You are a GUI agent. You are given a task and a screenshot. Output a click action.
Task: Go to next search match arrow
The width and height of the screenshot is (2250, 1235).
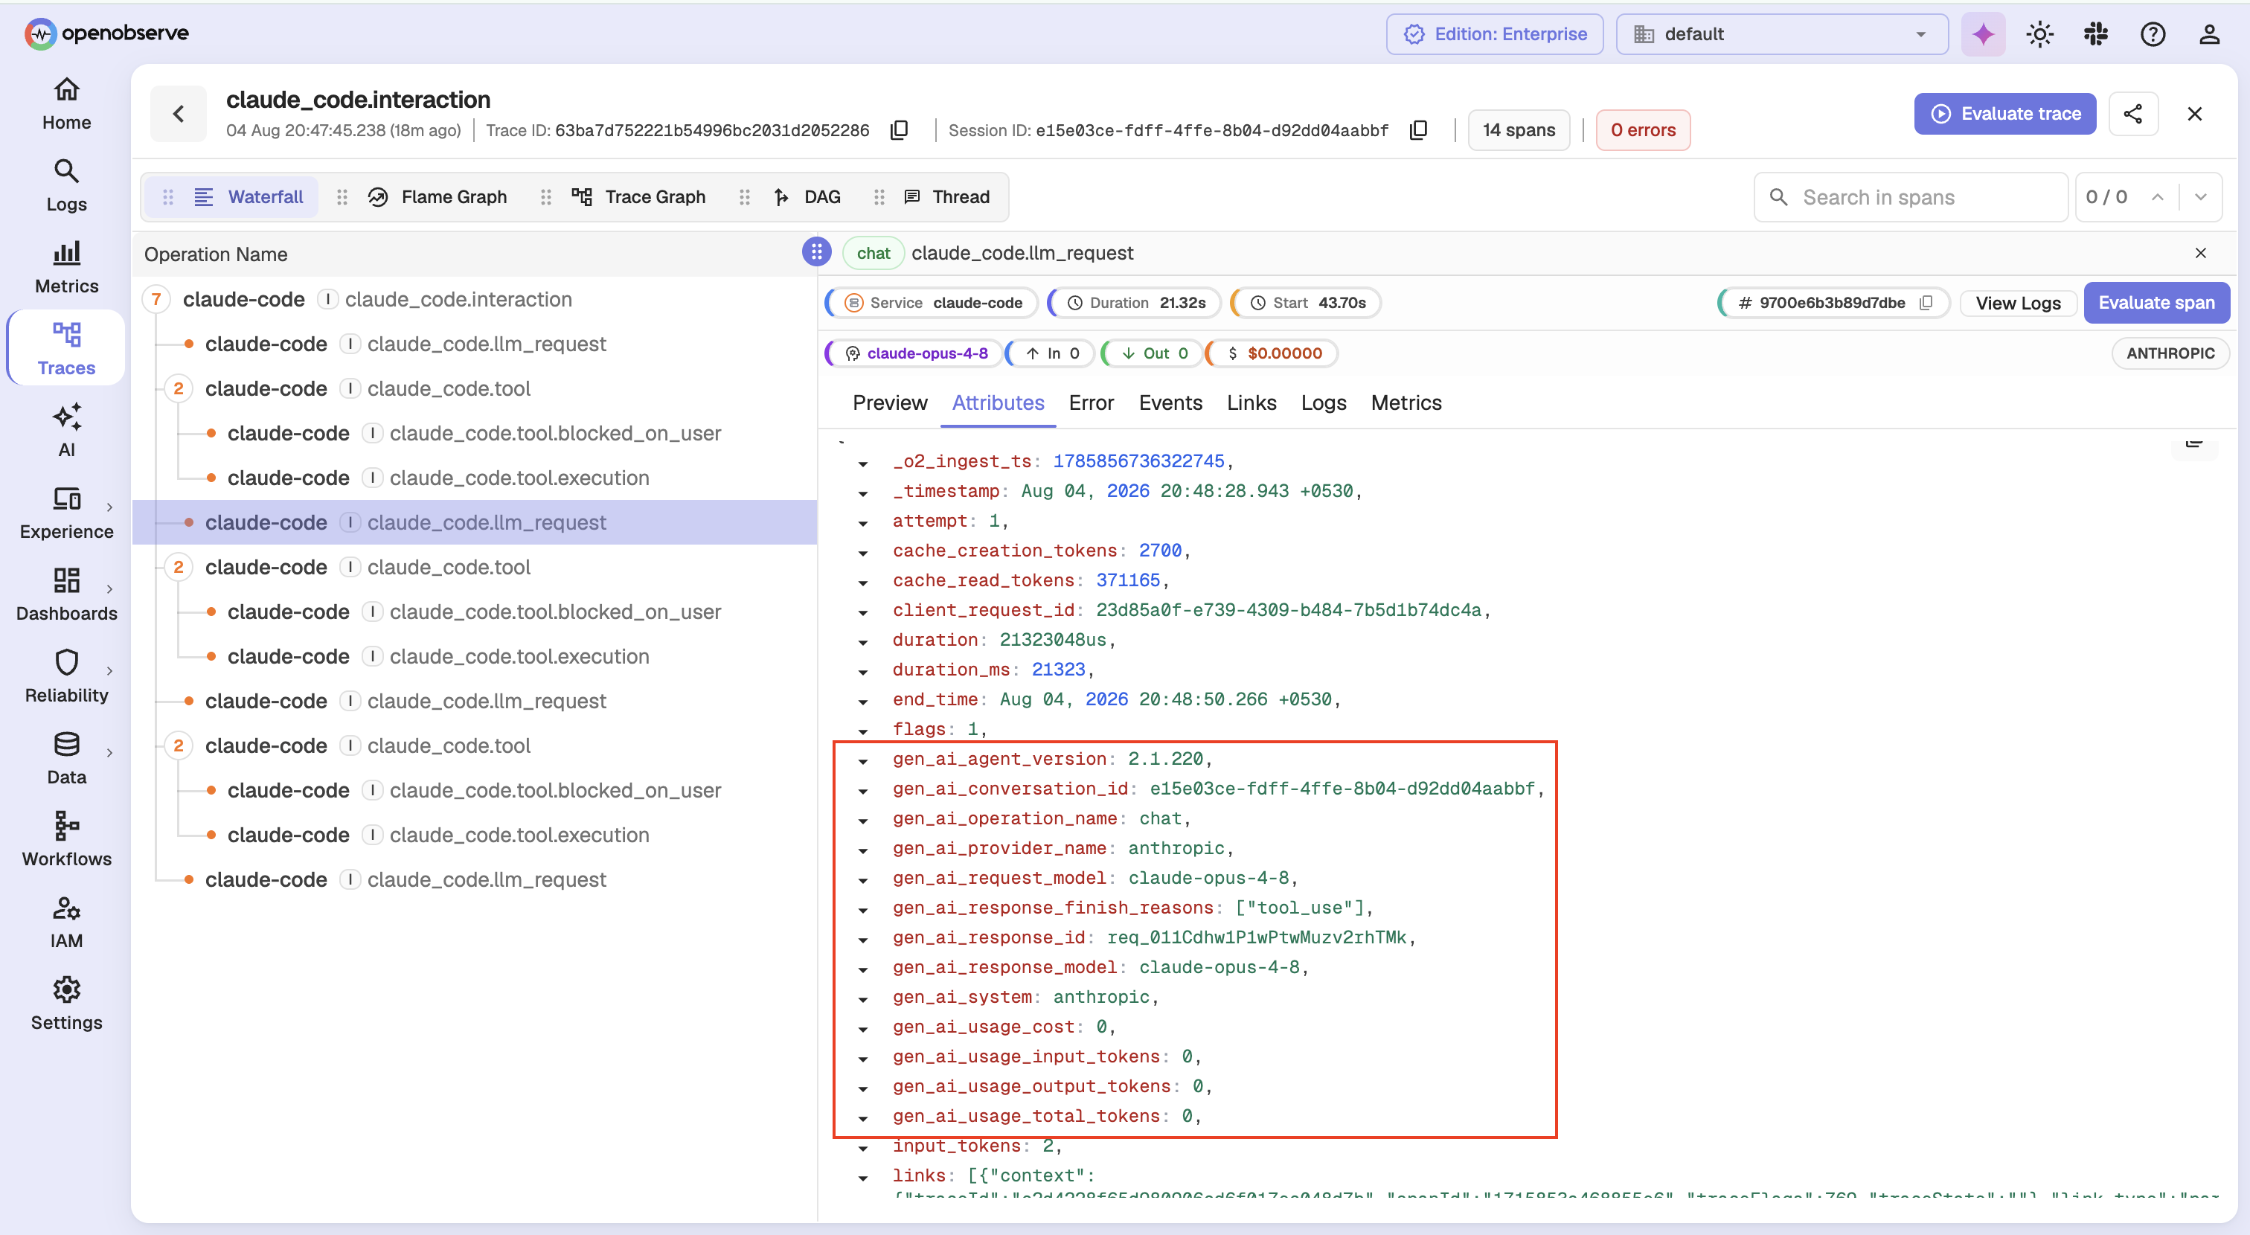coord(2200,197)
